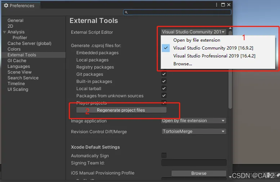Toggle Git packages checkbox

(164, 74)
